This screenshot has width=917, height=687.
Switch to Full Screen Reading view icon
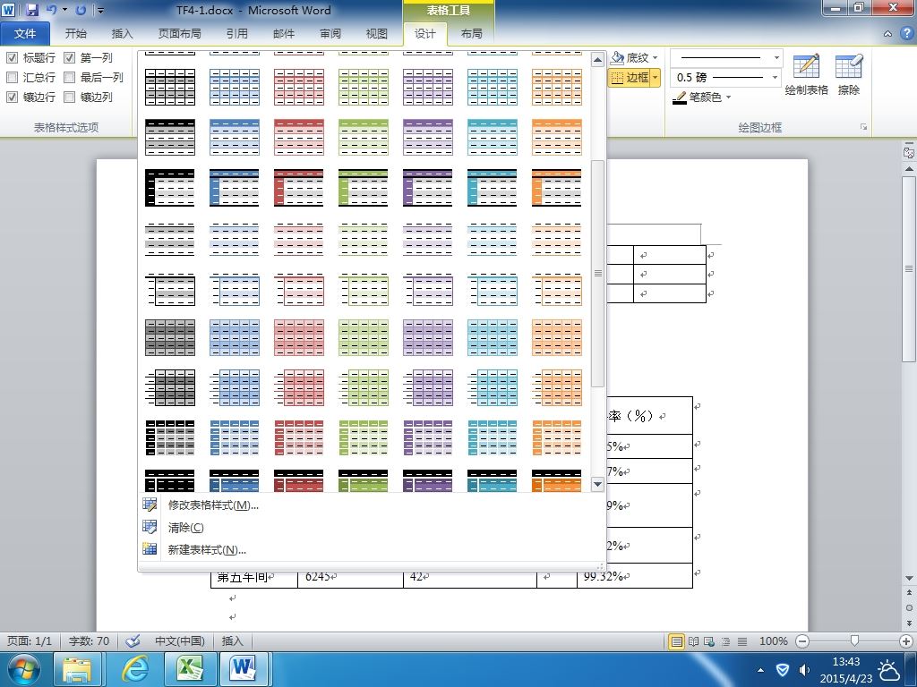[694, 641]
